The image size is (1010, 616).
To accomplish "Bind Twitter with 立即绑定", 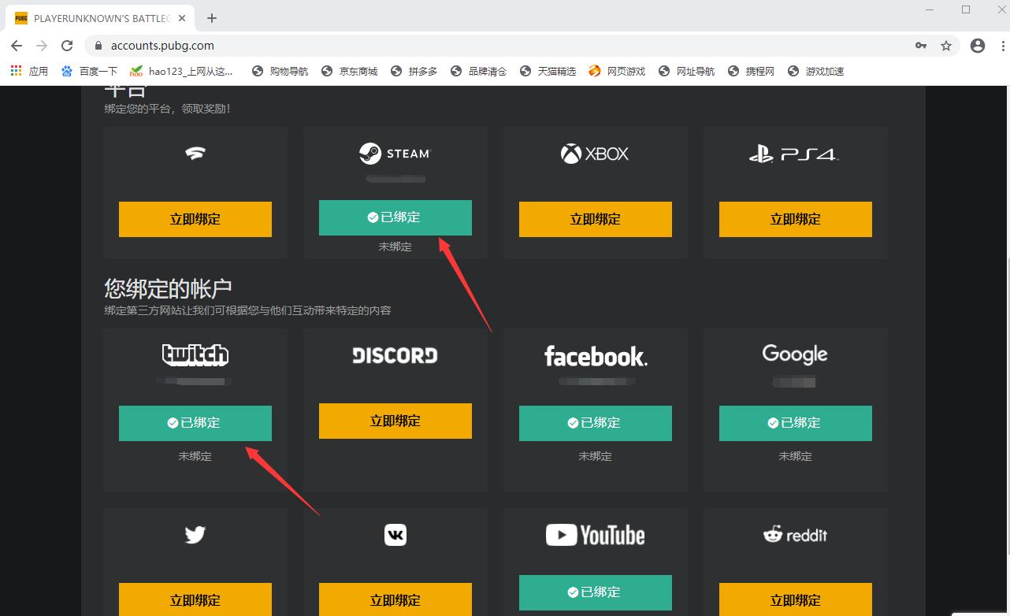I will [x=195, y=599].
